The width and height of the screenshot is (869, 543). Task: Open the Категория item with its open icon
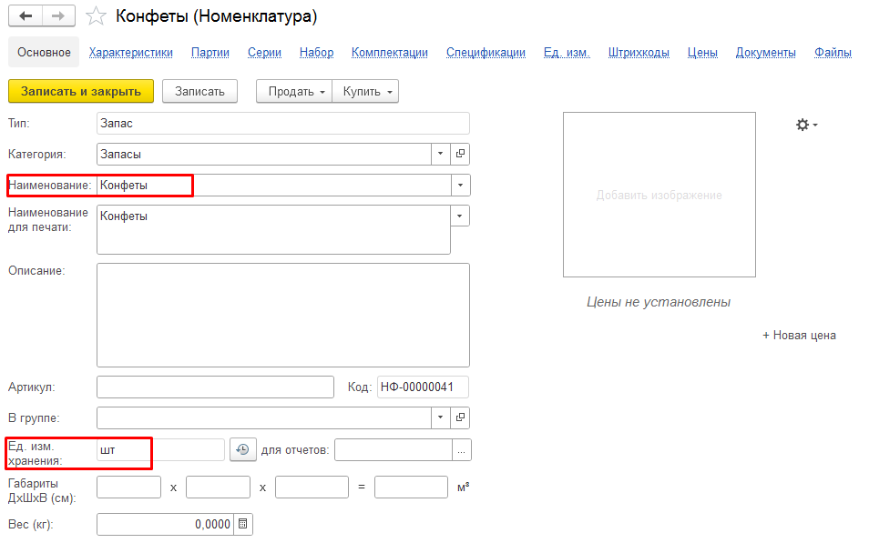point(460,154)
